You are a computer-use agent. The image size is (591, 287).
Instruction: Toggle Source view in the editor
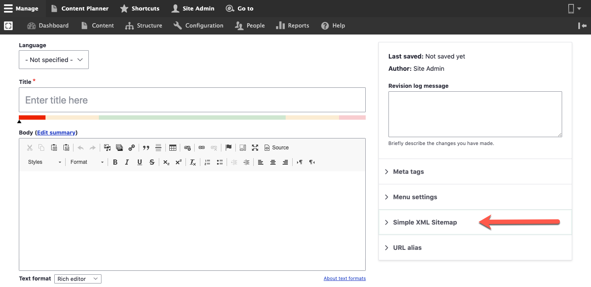[276, 148]
